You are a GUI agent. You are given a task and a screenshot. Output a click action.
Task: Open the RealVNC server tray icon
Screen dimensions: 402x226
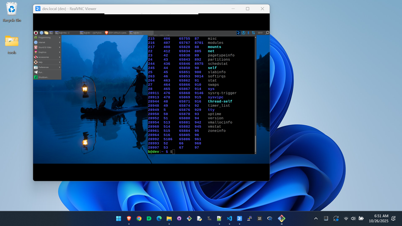tap(238, 33)
